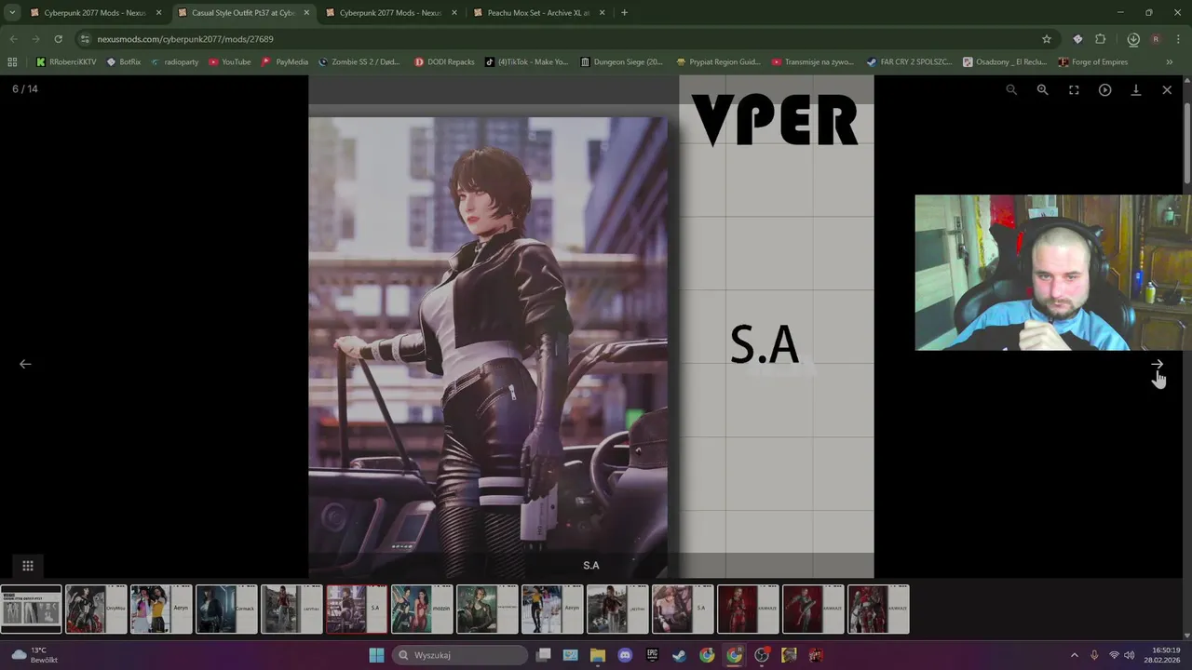This screenshot has width=1192, height=670.
Task: Switch to Peachu Mox Set tab
Action: [540, 13]
